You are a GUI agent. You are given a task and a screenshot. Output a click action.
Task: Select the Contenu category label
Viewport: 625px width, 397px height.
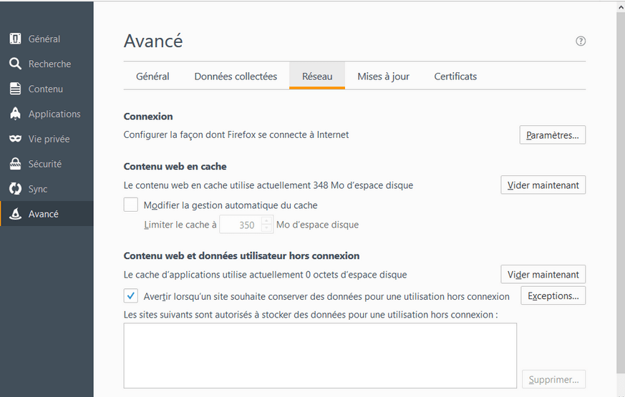tap(45, 89)
